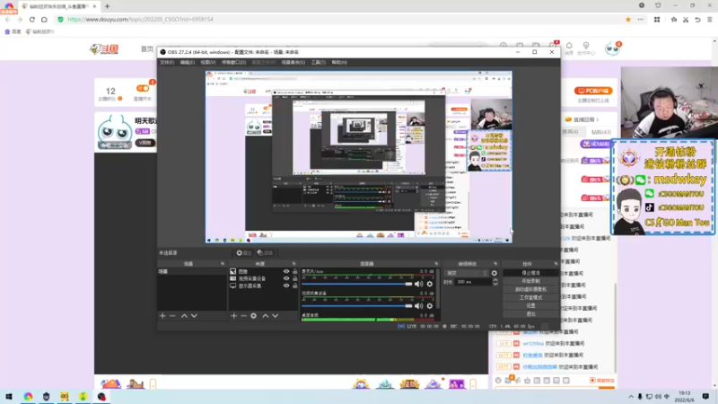Hide the display capture source using its eye icon
The width and height of the screenshot is (718, 404).
coord(286,285)
